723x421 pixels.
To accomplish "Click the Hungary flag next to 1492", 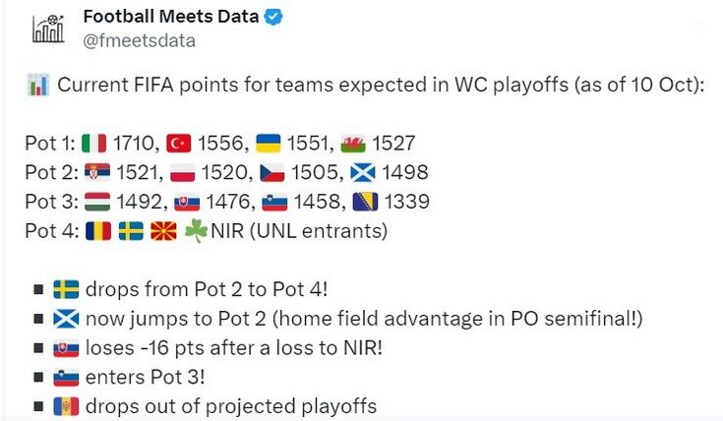I will pos(98,203).
